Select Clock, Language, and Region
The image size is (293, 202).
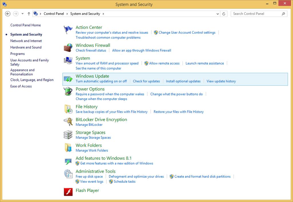click(32, 80)
